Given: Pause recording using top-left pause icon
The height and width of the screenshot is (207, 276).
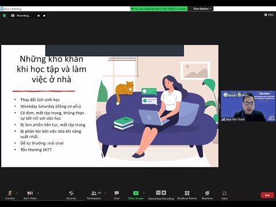Looking at the screenshot, I should click(39, 16).
